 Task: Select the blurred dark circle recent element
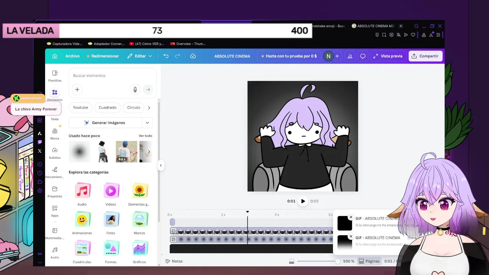click(x=79, y=152)
